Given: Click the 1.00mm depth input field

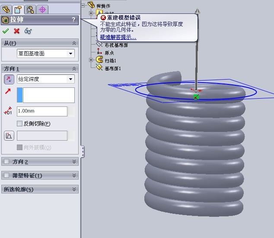Looking at the screenshot, I should 42,111.
